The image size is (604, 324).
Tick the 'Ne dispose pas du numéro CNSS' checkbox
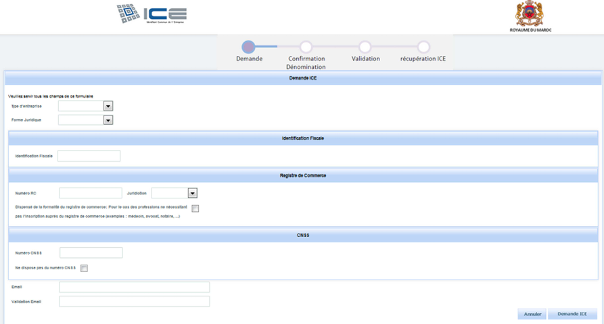85,268
